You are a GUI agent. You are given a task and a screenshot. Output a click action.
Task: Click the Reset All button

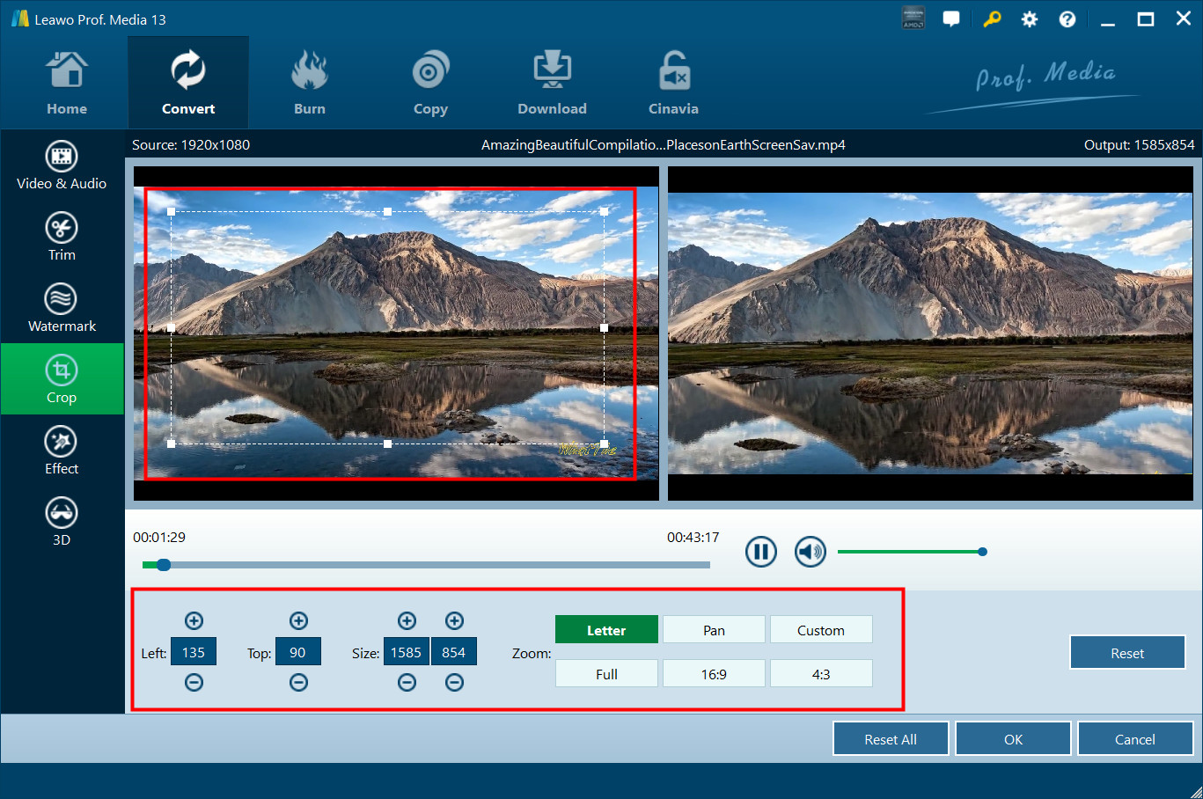(x=890, y=739)
